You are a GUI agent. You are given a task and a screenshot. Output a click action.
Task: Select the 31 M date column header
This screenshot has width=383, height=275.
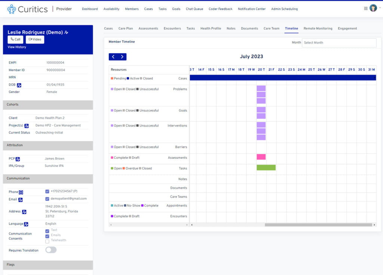(371, 70)
